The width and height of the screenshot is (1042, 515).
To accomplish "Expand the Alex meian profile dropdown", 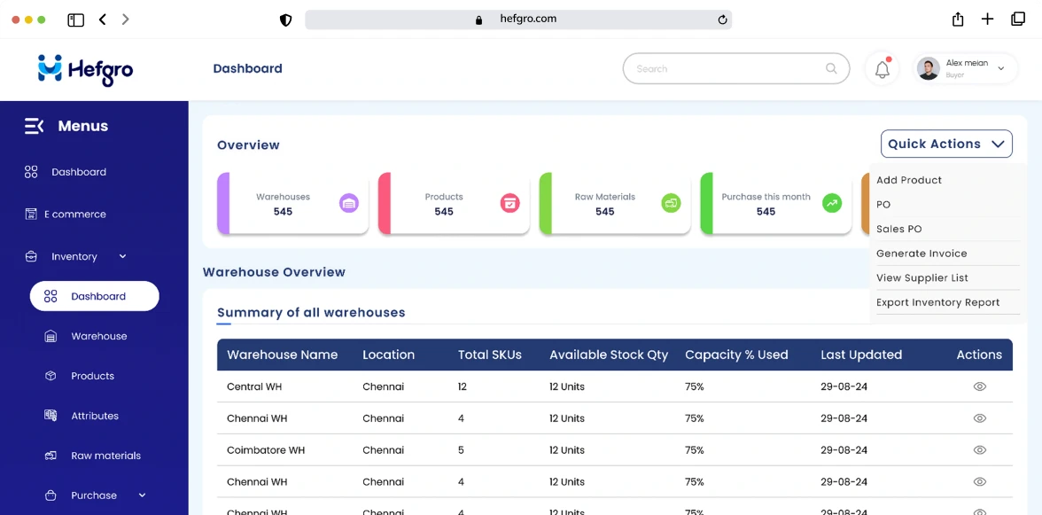I will coord(1001,68).
